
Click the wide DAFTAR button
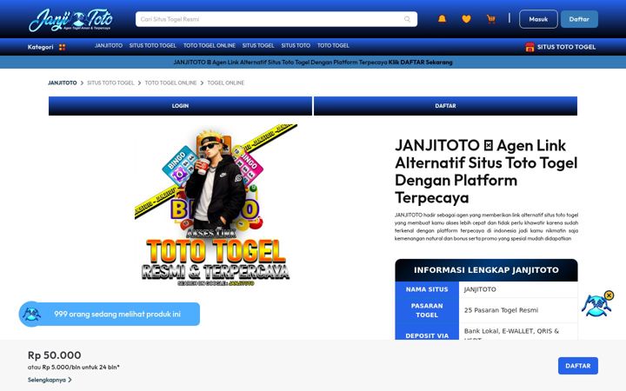click(x=445, y=106)
